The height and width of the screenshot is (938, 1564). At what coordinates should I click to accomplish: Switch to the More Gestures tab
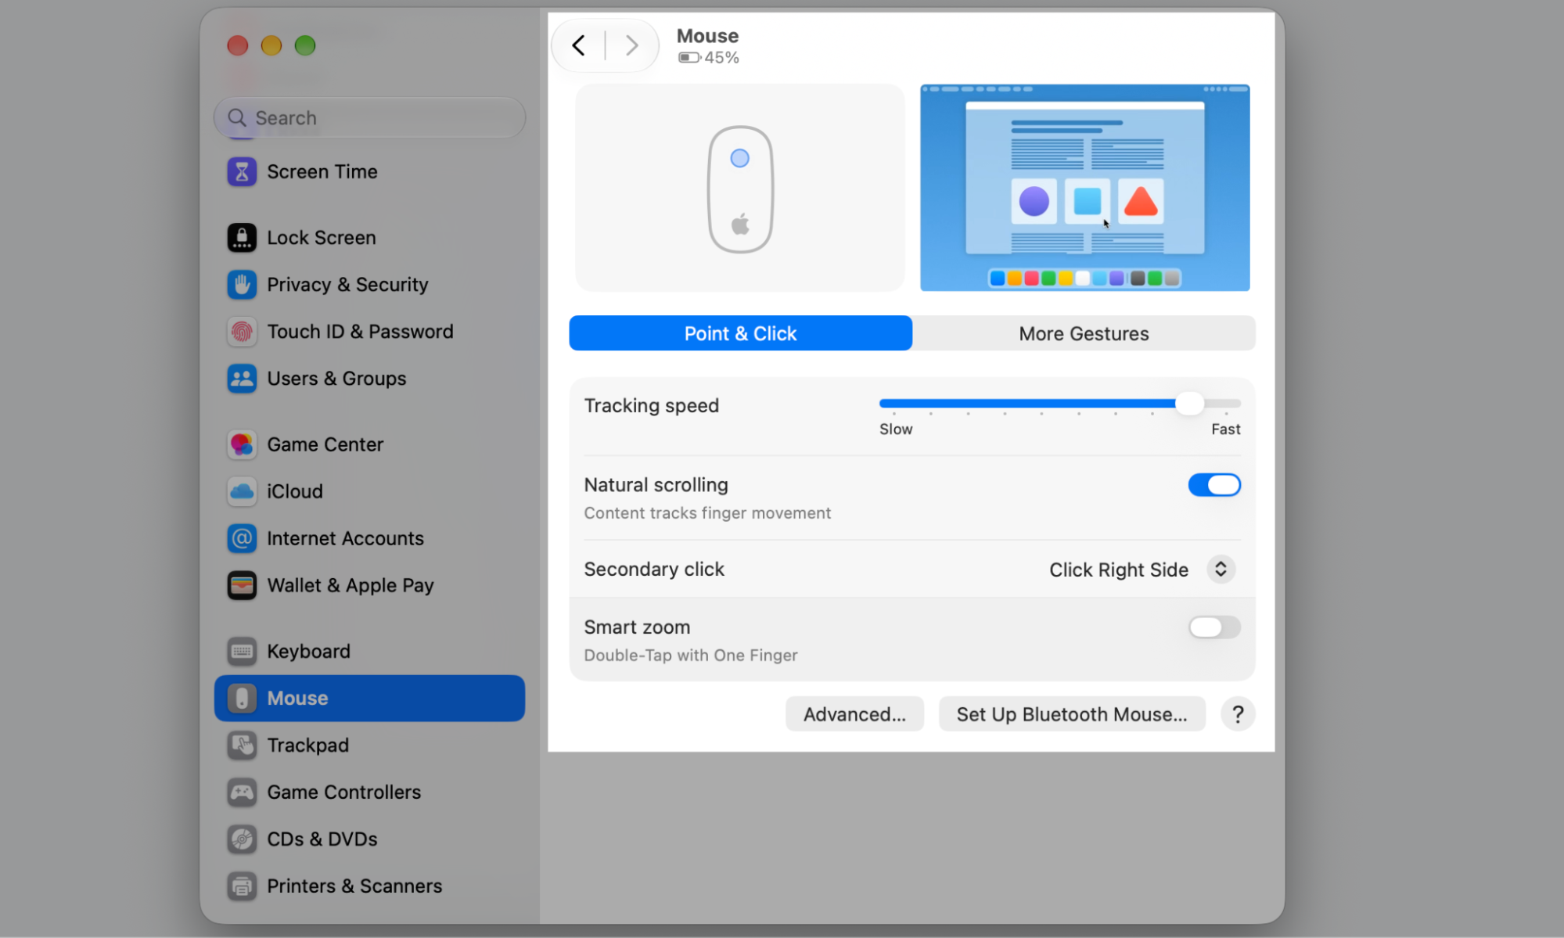pyautogui.click(x=1084, y=333)
